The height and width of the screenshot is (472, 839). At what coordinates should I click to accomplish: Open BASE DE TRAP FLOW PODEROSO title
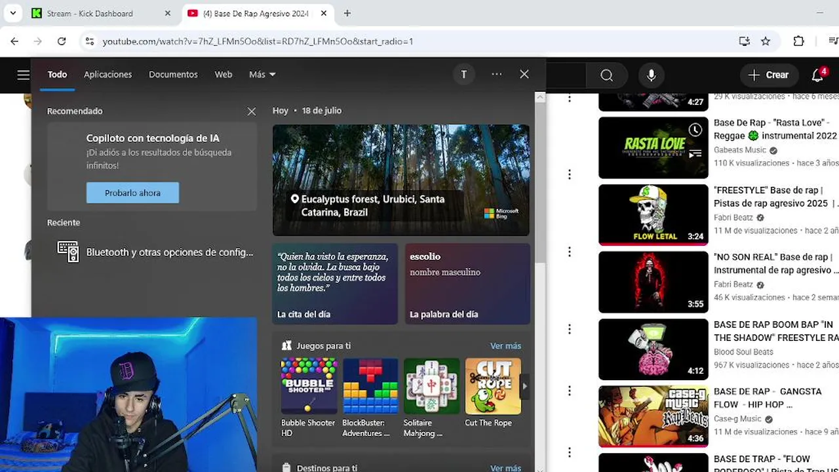click(776, 464)
